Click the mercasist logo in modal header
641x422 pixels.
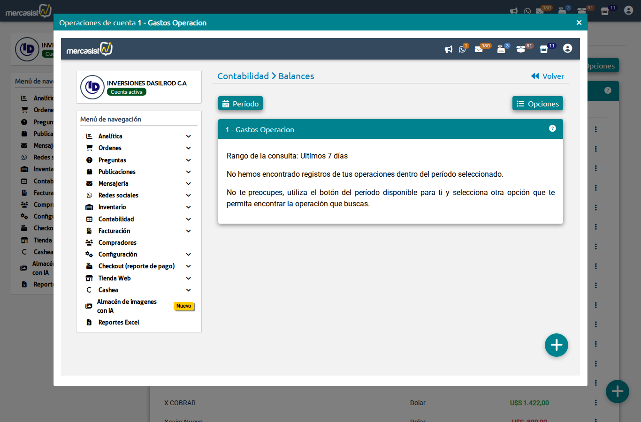coord(89,49)
